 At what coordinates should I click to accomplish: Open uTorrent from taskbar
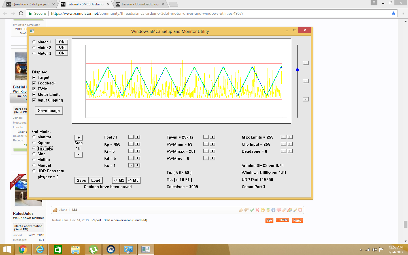(x=93, y=249)
